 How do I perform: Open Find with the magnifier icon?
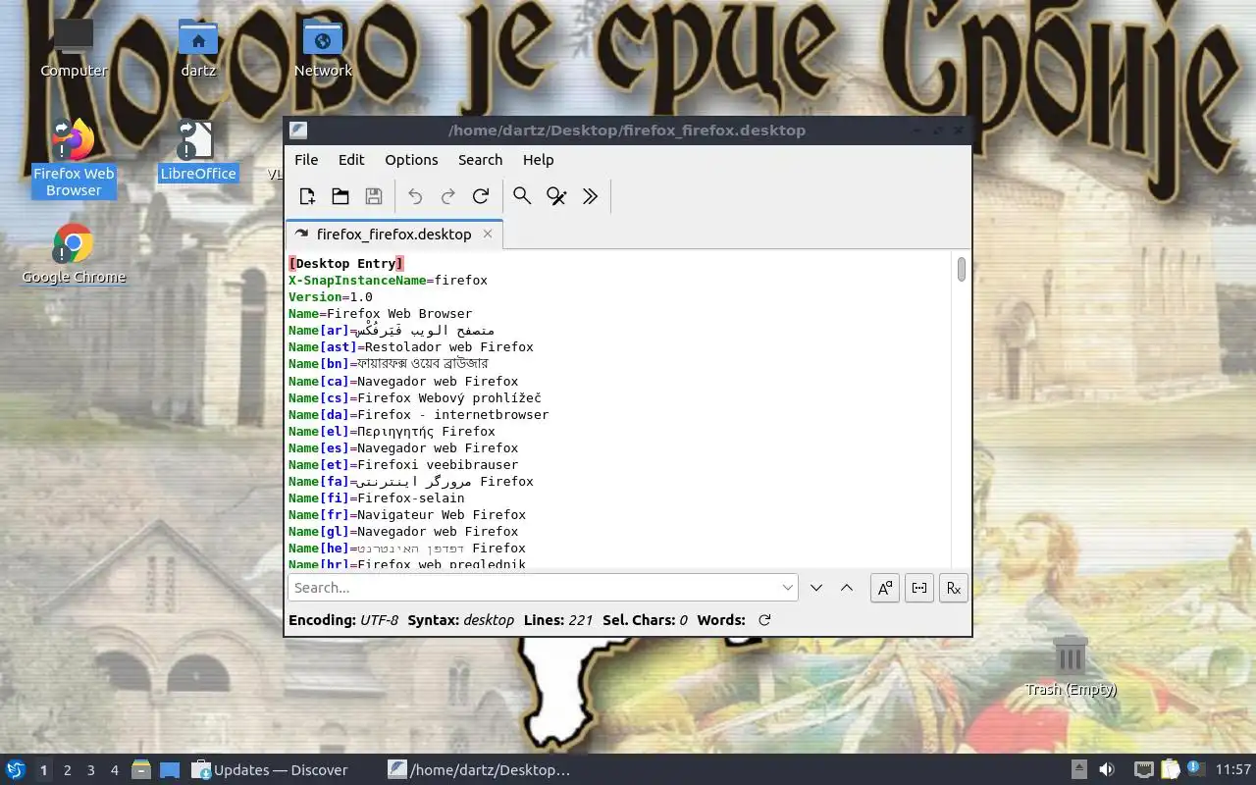pos(523,196)
